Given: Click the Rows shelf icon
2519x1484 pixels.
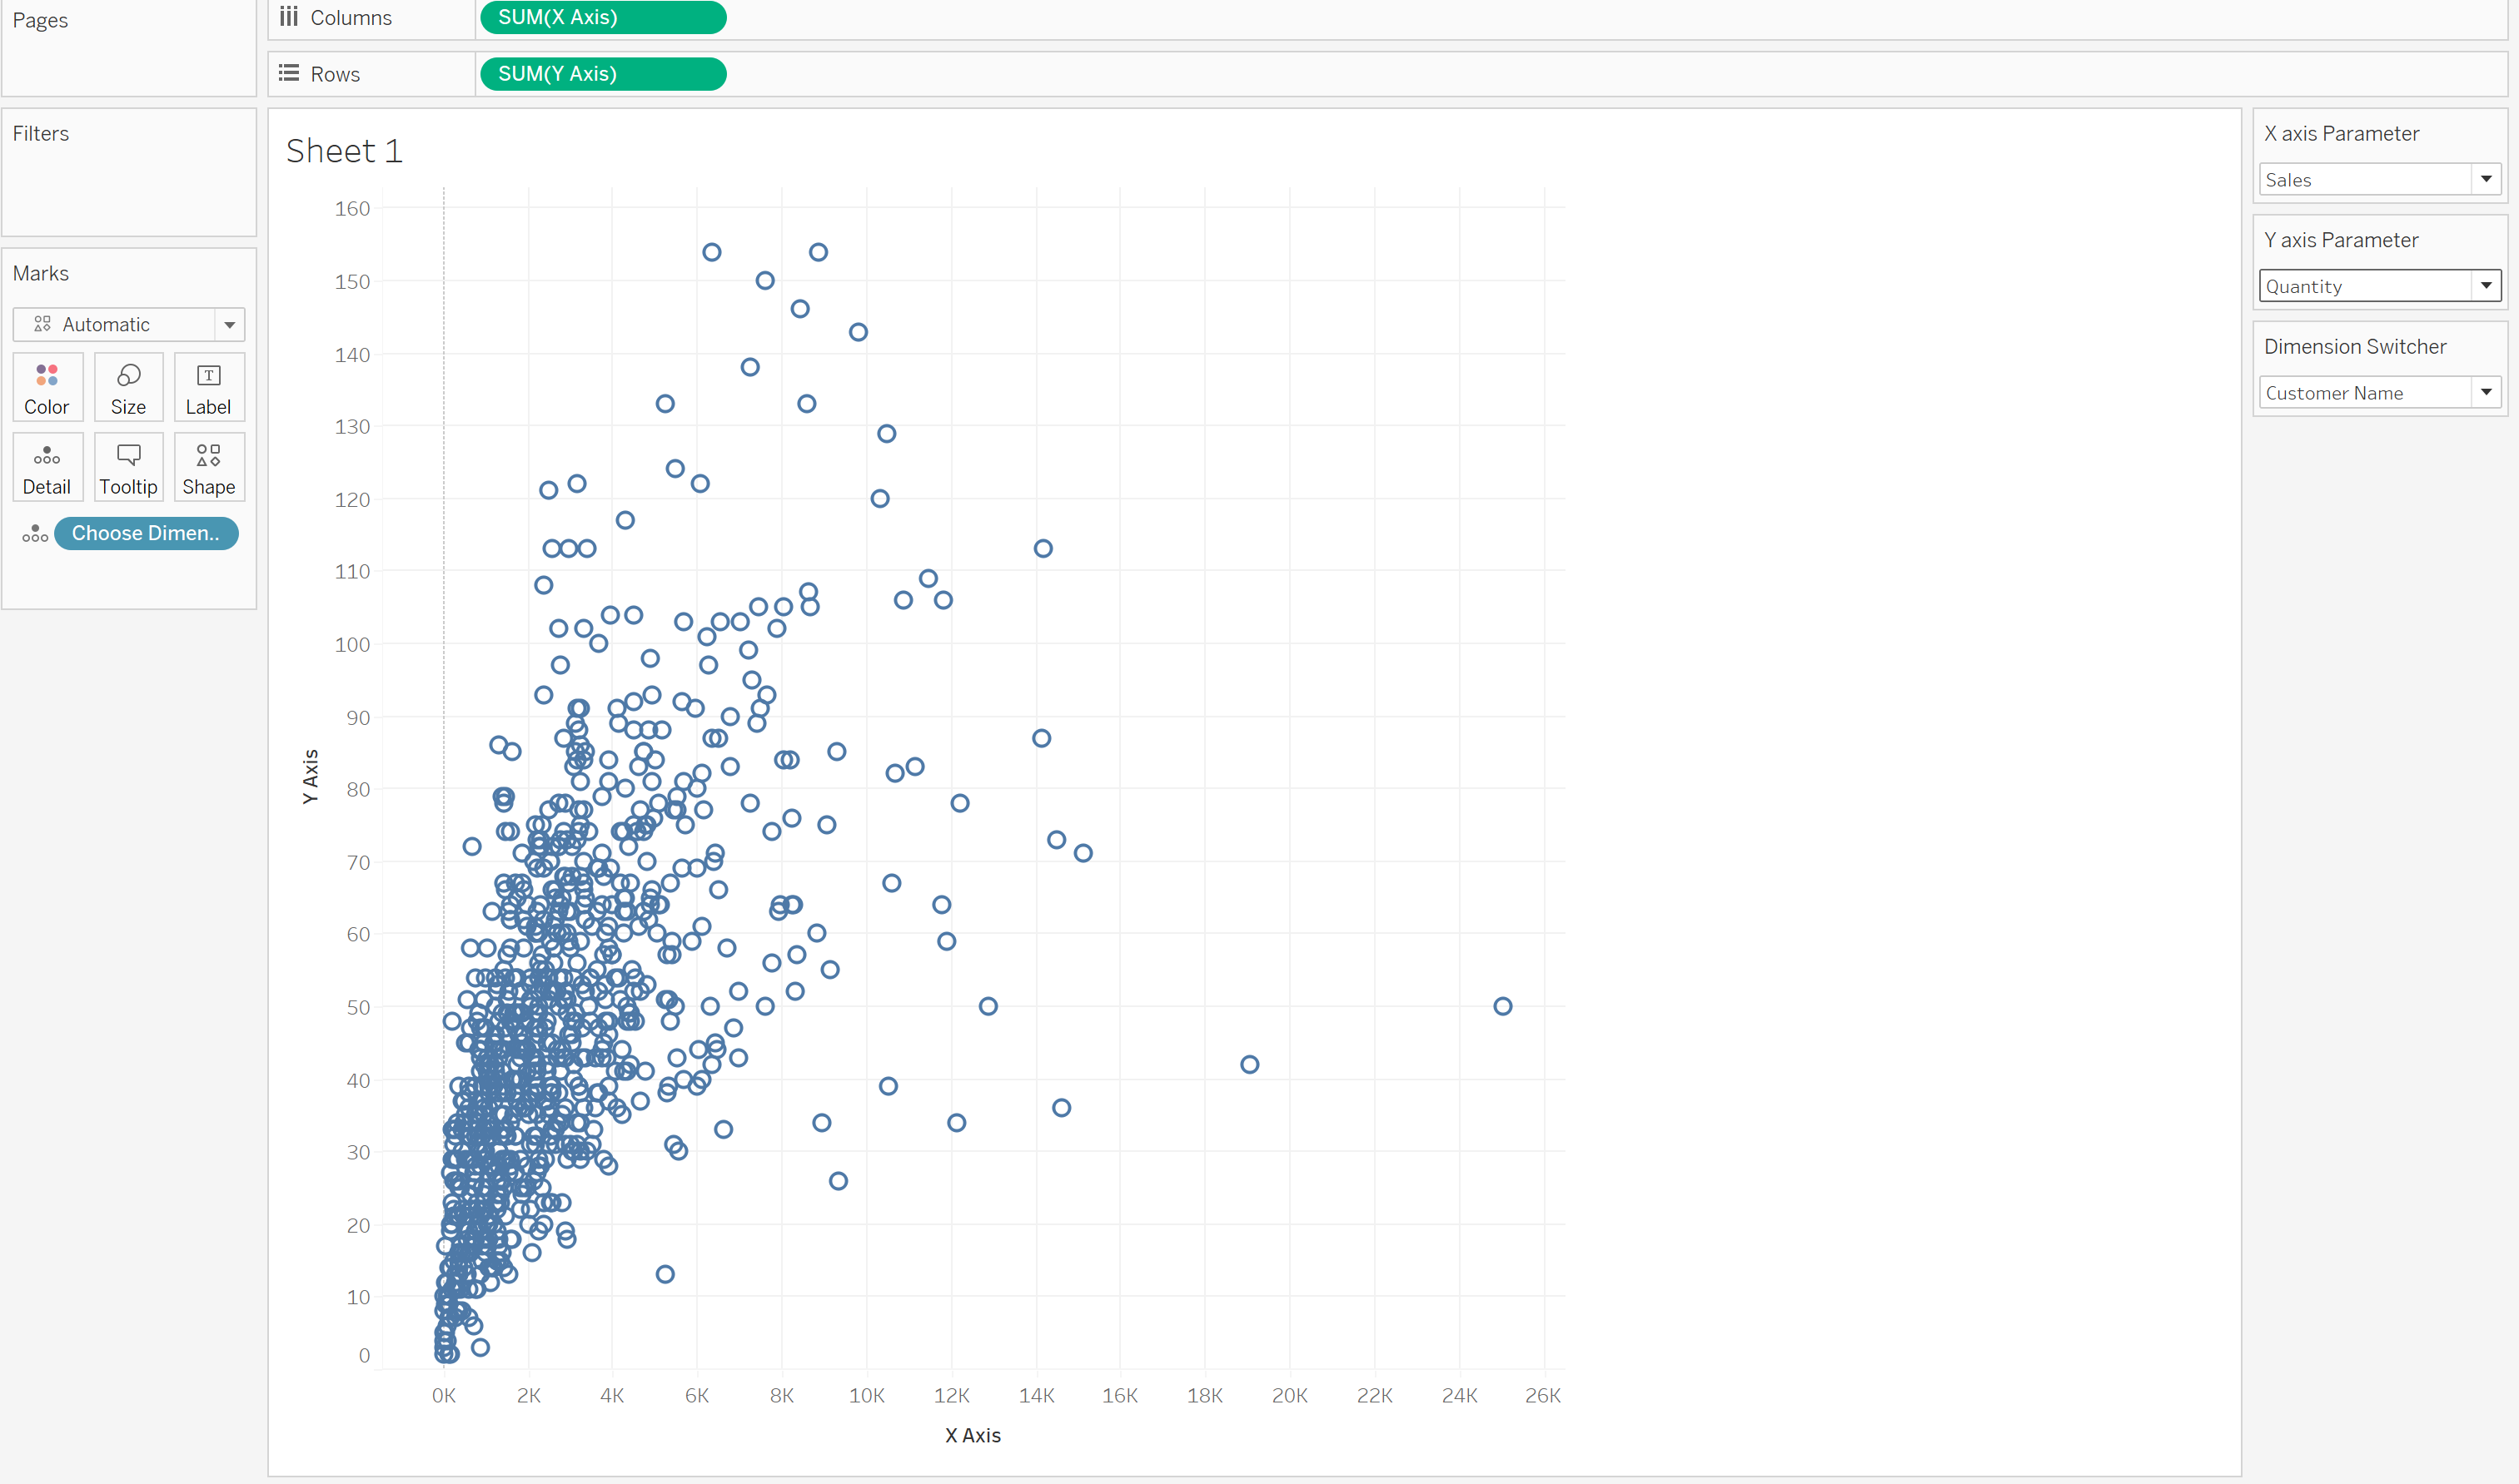Looking at the screenshot, I should click(x=289, y=73).
